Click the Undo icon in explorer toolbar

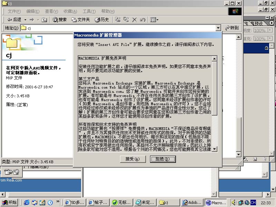click(142, 20)
